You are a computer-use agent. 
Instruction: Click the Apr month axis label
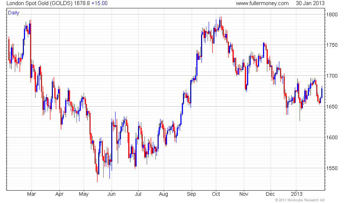[59, 194]
